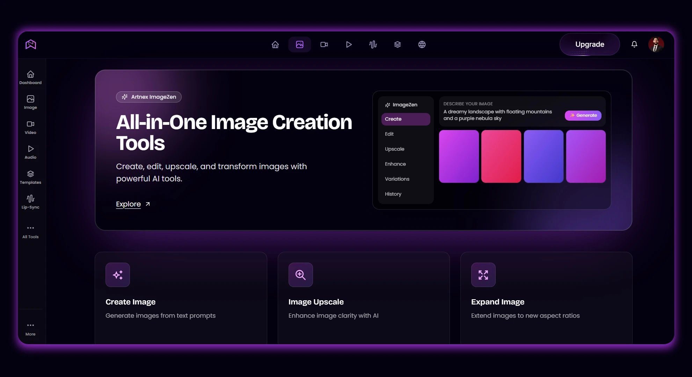Click the Artnex ImageZen badge
692x377 pixels.
click(x=149, y=97)
